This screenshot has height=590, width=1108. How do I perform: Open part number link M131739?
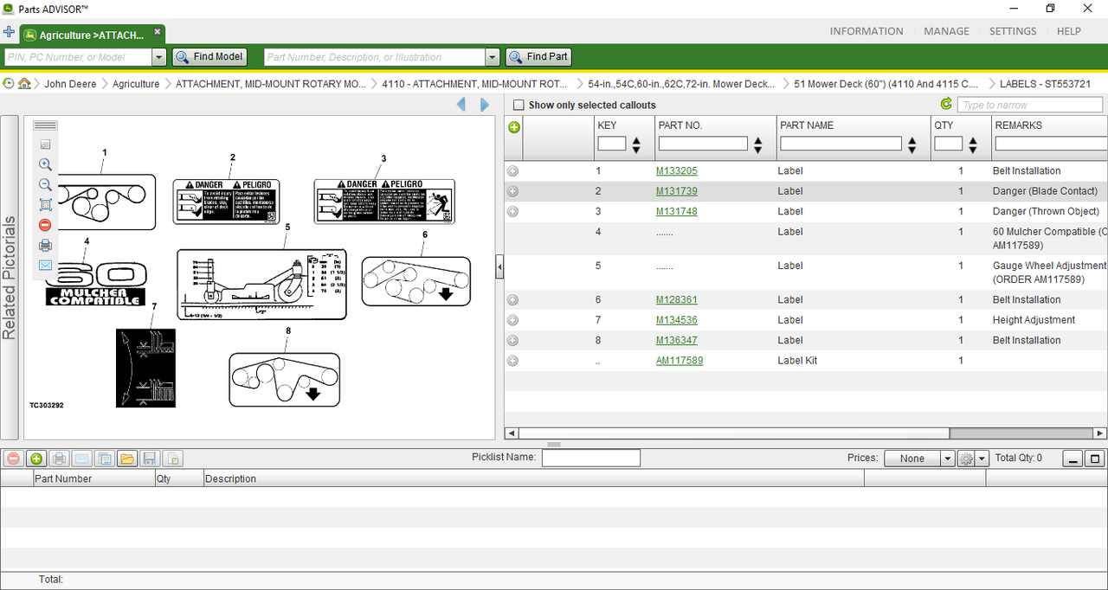pos(676,191)
